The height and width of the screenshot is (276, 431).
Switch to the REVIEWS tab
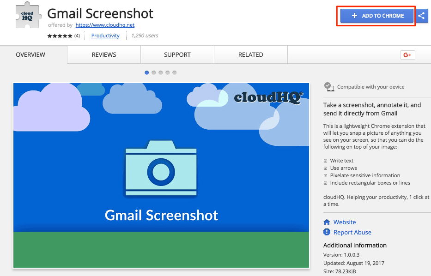(103, 54)
